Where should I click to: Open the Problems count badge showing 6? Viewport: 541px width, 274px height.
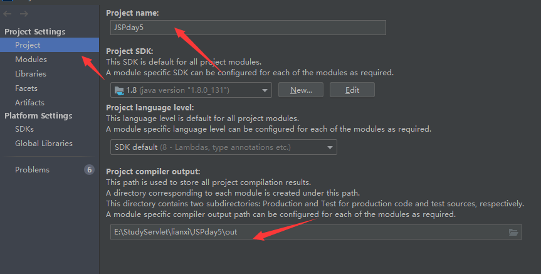(90, 169)
